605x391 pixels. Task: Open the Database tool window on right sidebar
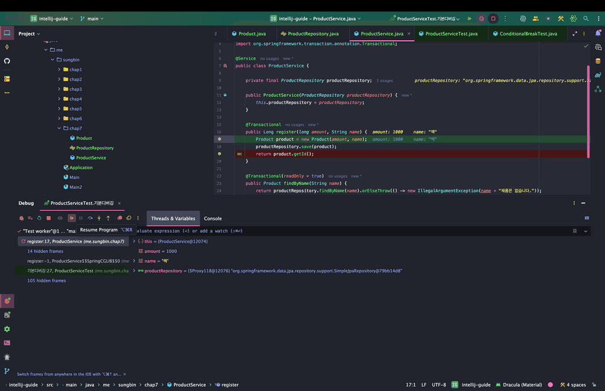(598, 61)
